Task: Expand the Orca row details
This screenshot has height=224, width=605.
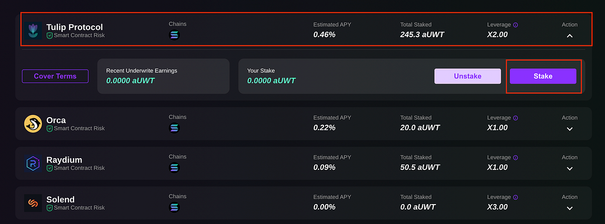Action: [569, 129]
